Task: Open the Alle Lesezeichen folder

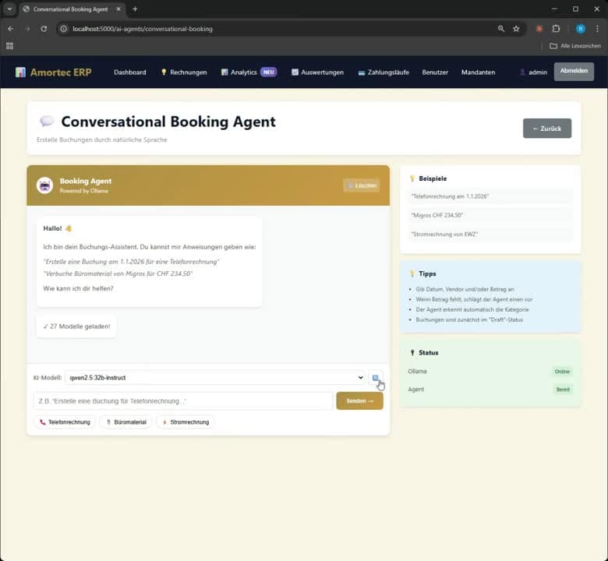Action: click(575, 46)
